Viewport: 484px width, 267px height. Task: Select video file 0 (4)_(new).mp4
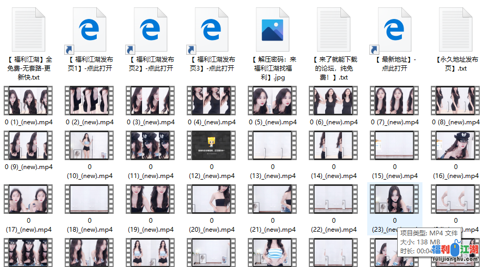point(211,101)
